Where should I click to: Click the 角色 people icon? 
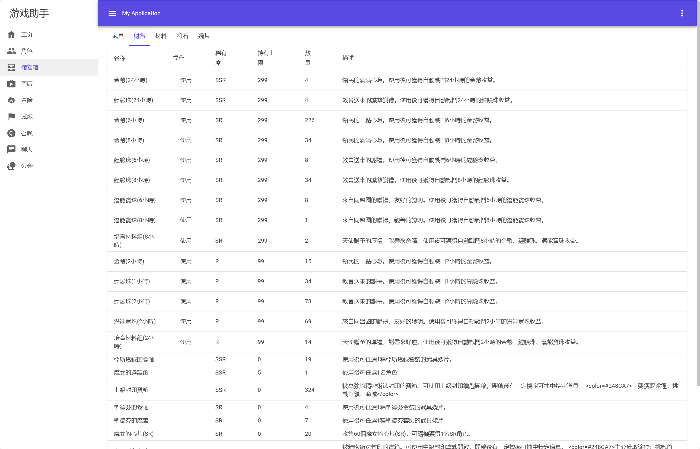(x=11, y=51)
